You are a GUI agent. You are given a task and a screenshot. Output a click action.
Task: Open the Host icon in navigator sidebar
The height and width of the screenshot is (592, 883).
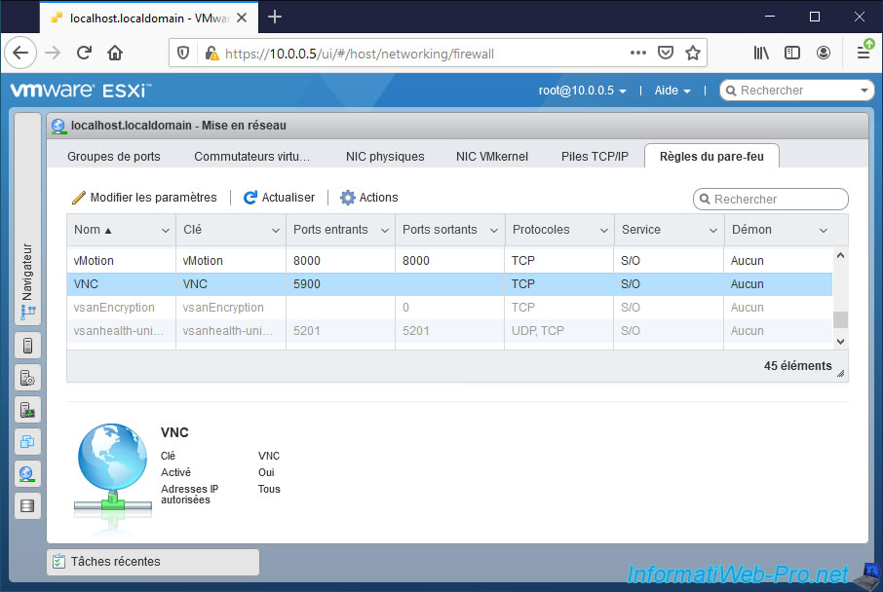tap(27, 345)
